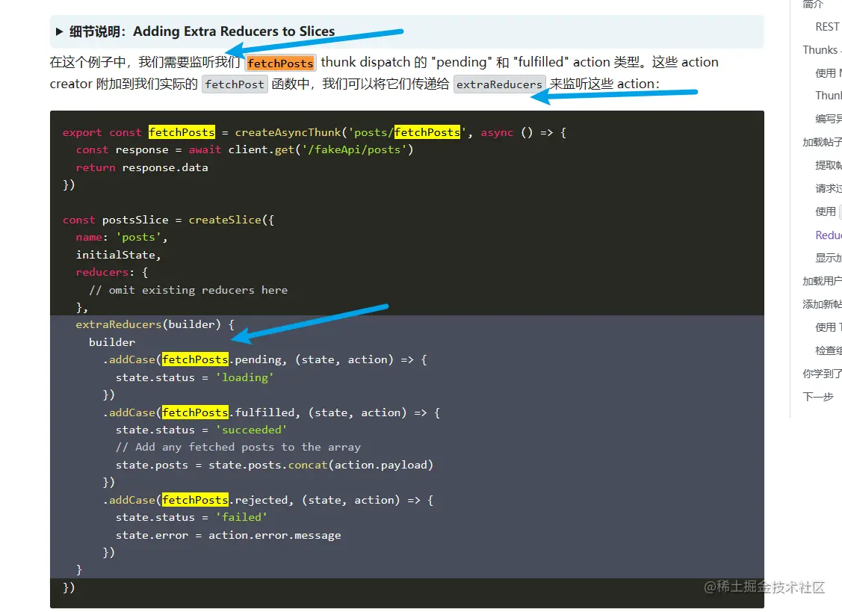
Task: Open the 编写异 sidebar entry
Action: point(828,120)
